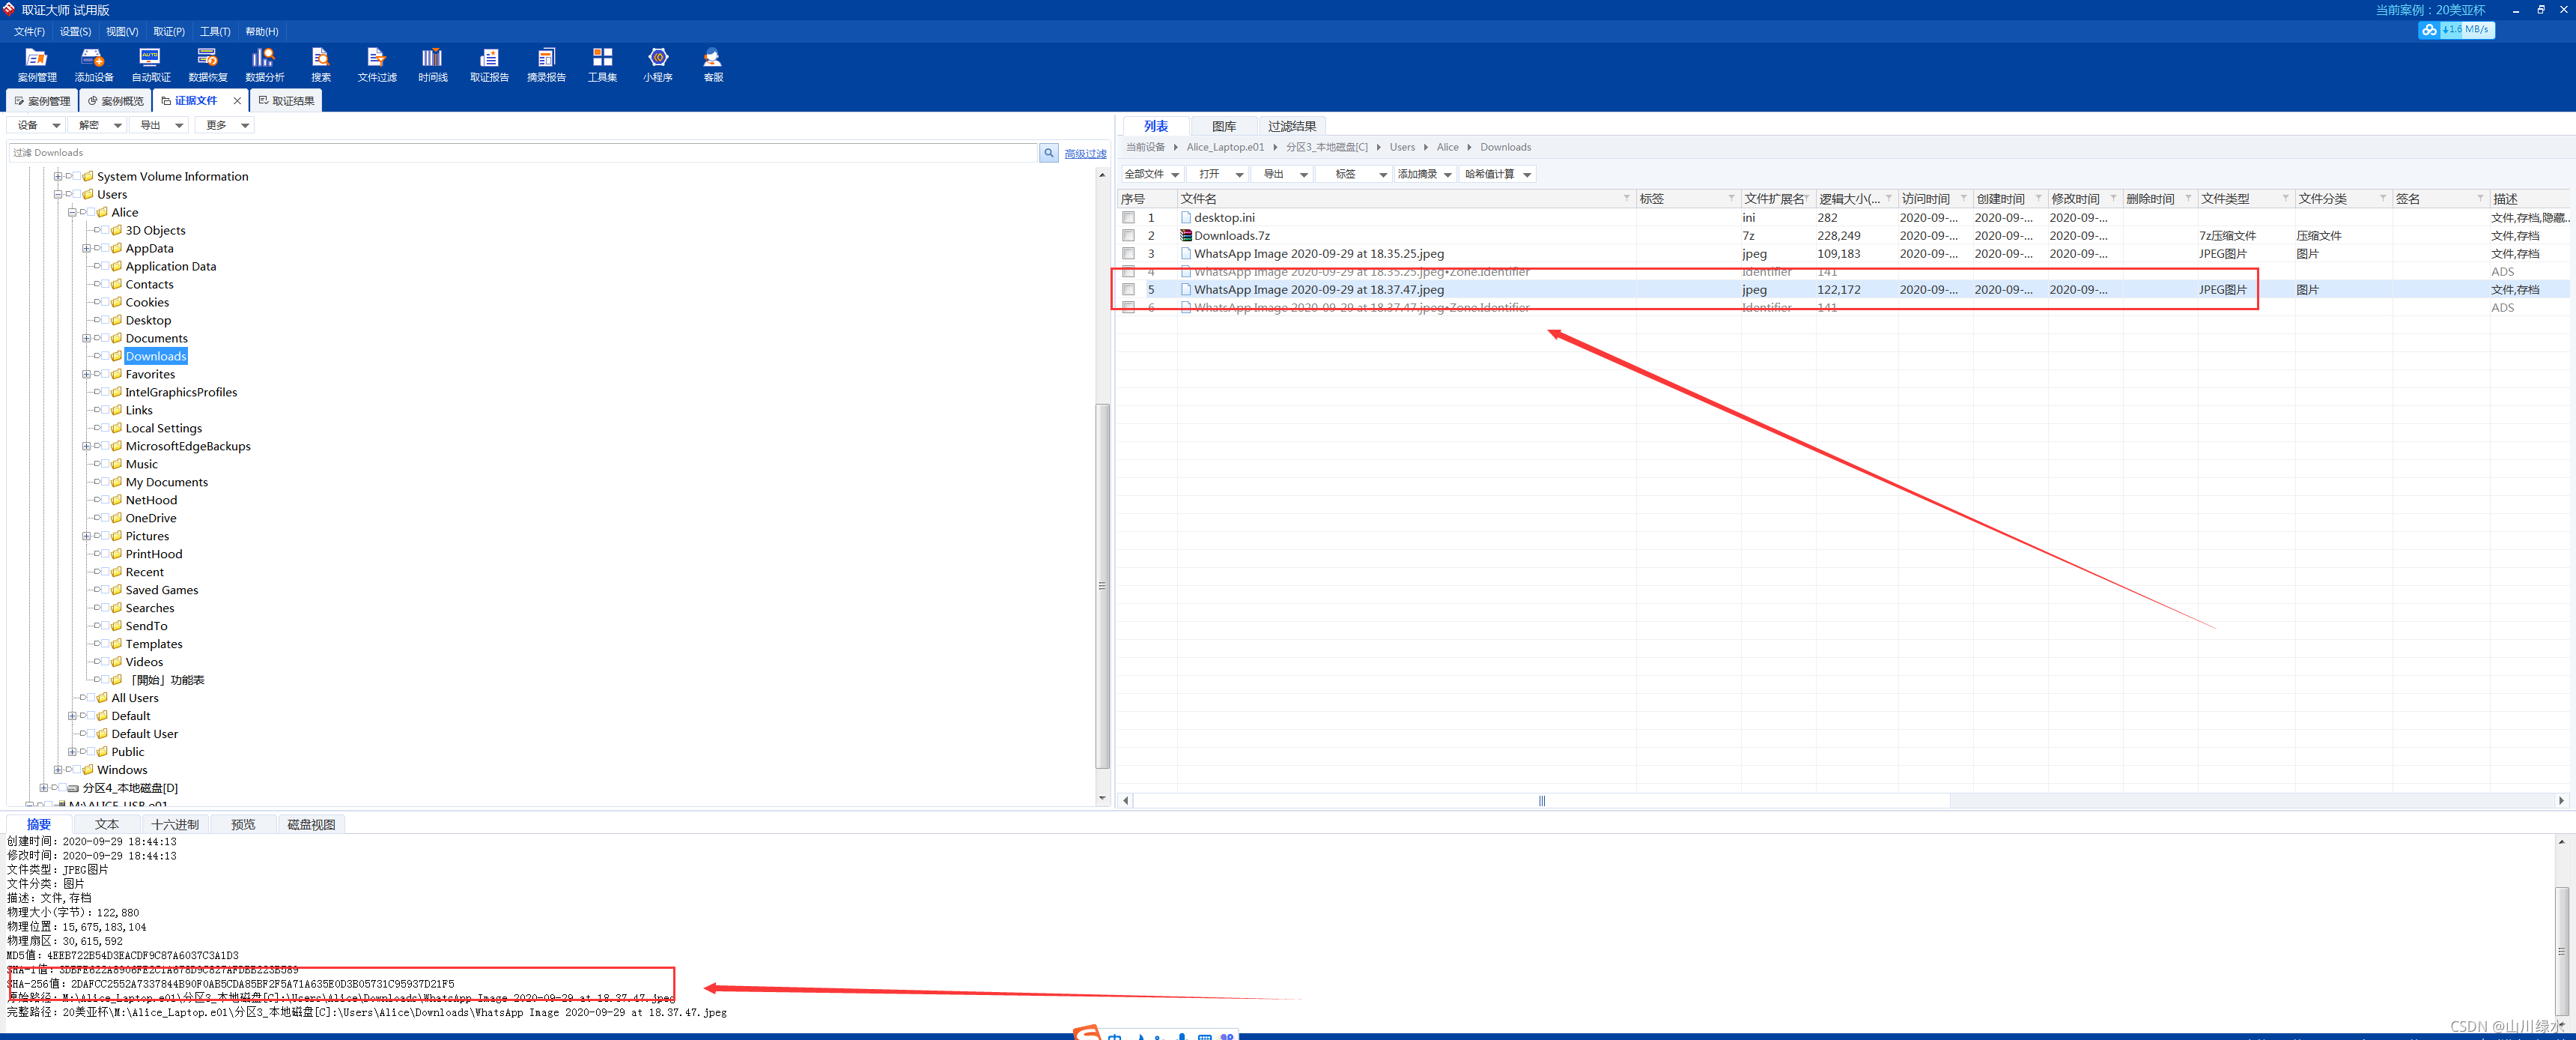Tick checkbox for WhatsApp Image 18.37.47.jpeg row
The width and height of the screenshot is (2576, 1040).
point(1128,290)
